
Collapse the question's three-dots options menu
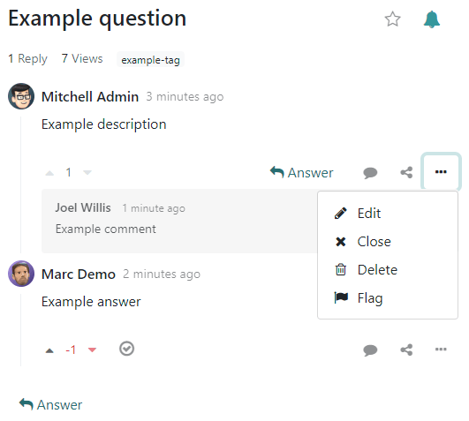pyautogui.click(x=441, y=171)
